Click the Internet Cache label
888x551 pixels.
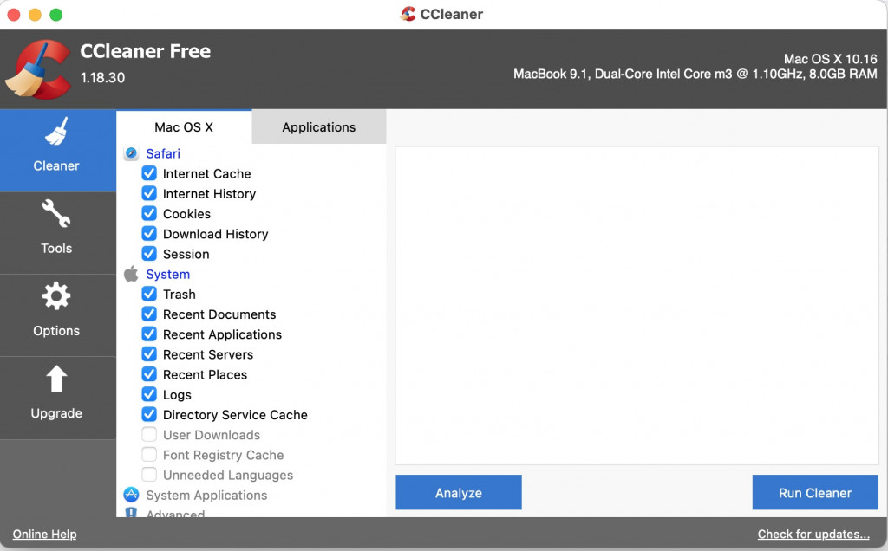pyautogui.click(x=206, y=173)
